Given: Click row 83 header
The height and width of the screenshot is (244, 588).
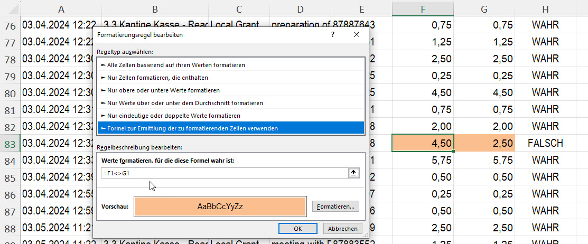Looking at the screenshot, I should pyautogui.click(x=10, y=143).
